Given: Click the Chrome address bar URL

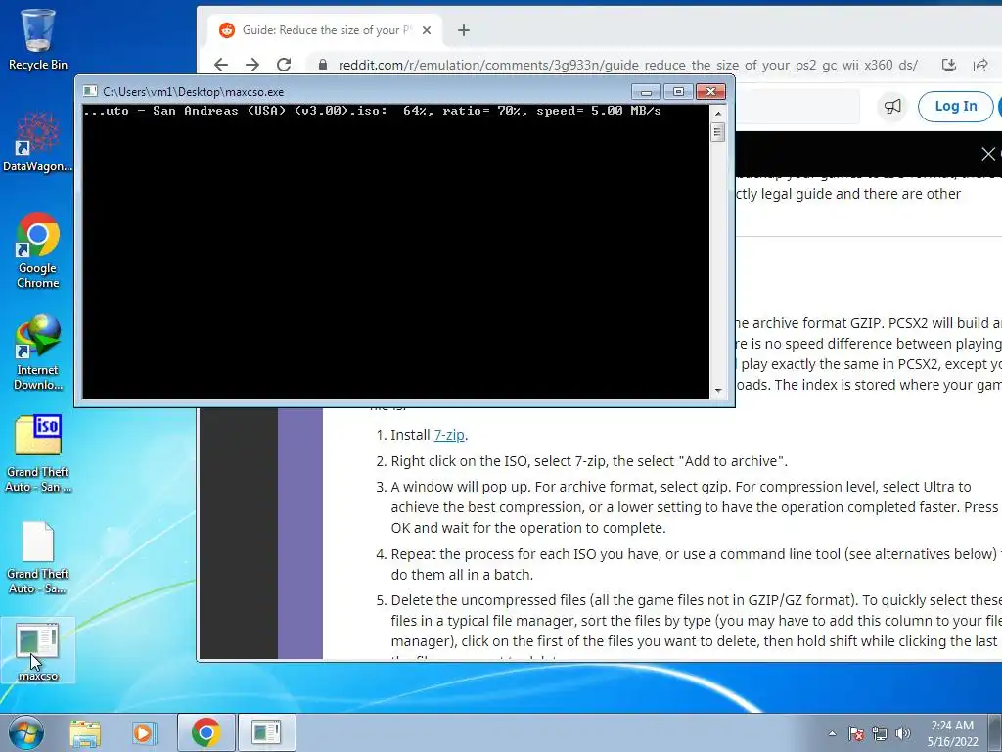Looking at the screenshot, I should tap(627, 65).
